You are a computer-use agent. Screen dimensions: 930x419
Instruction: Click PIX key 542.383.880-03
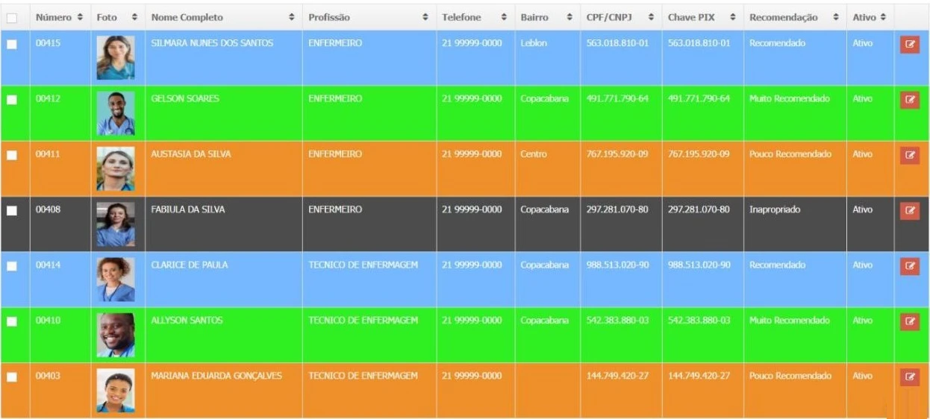[699, 321]
